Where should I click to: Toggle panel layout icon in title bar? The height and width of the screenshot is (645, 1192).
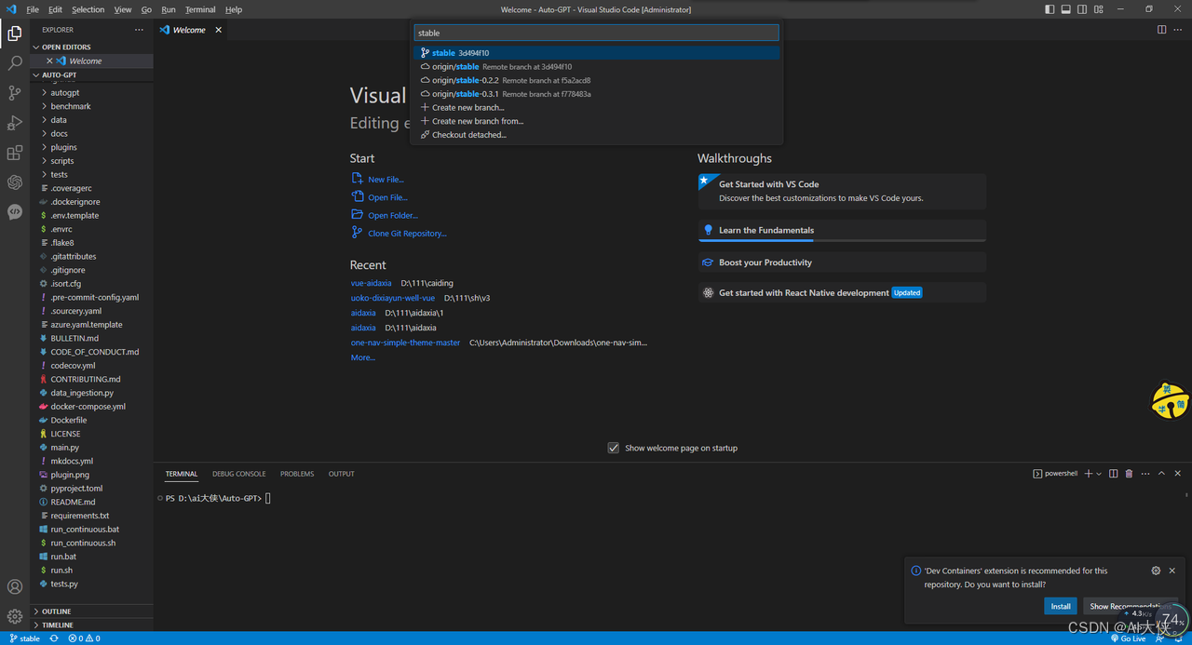coord(1066,9)
